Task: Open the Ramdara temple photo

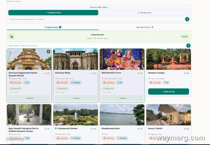Action: (169, 59)
